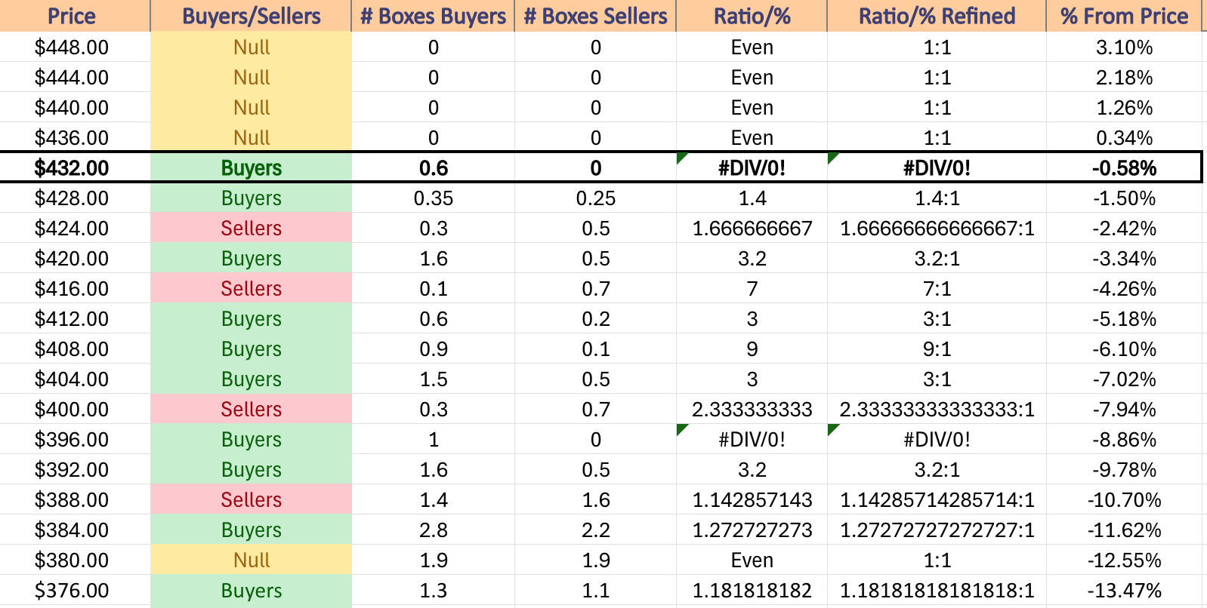Click the 0.34% cell

click(x=1125, y=137)
